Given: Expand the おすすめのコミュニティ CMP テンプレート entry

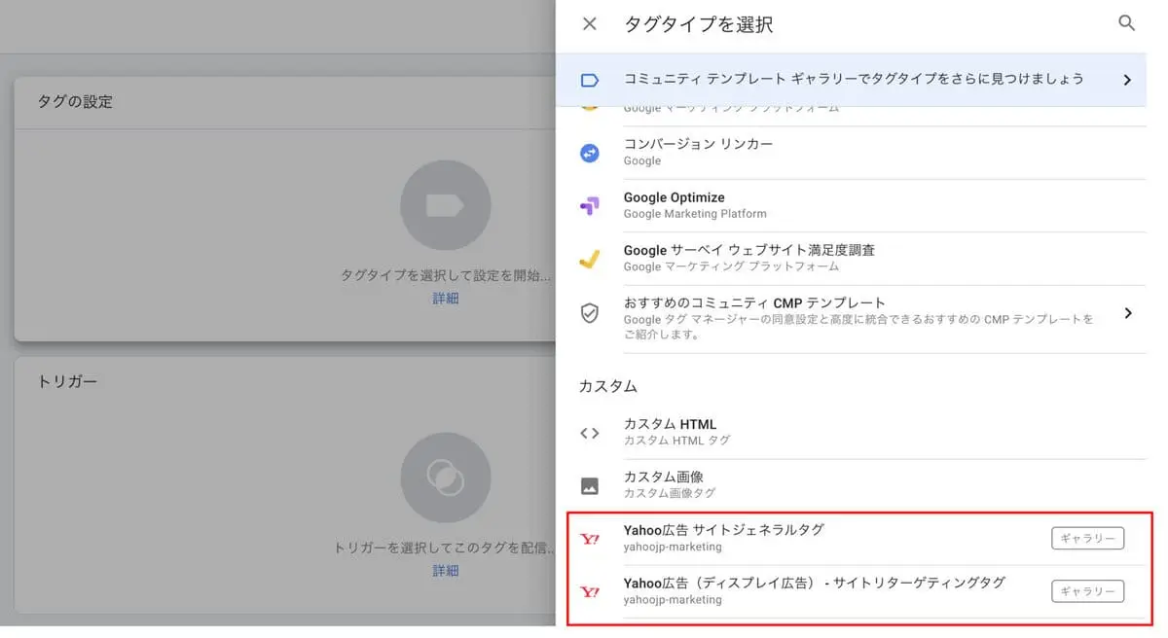Looking at the screenshot, I should click(1129, 313).
